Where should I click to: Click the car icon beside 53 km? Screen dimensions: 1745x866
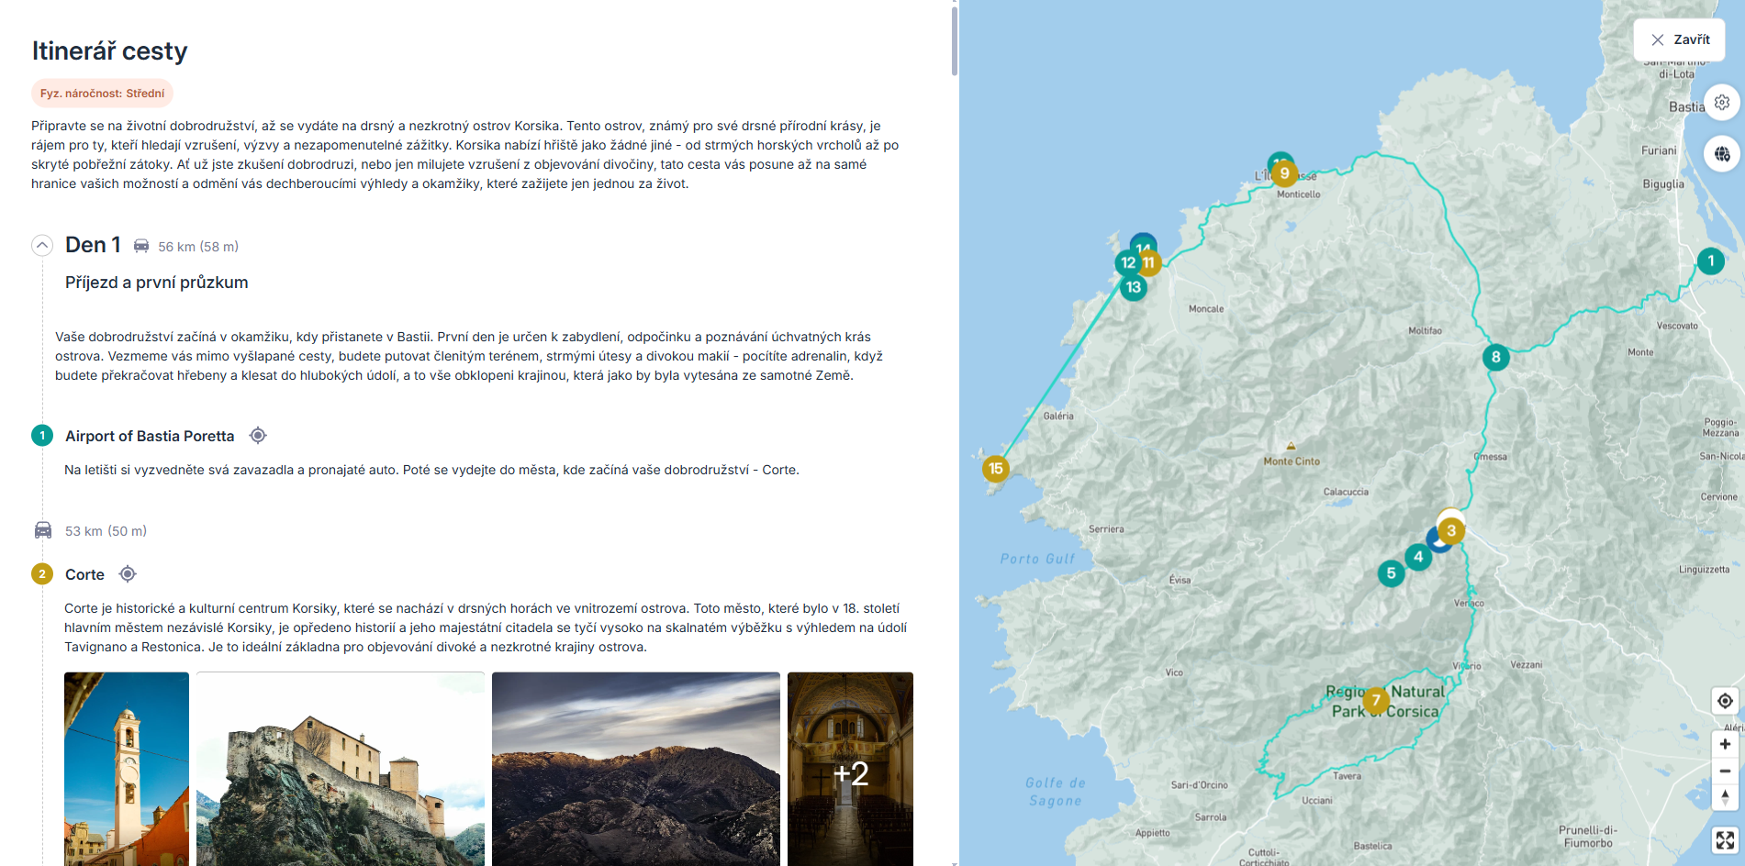point(43,530)
